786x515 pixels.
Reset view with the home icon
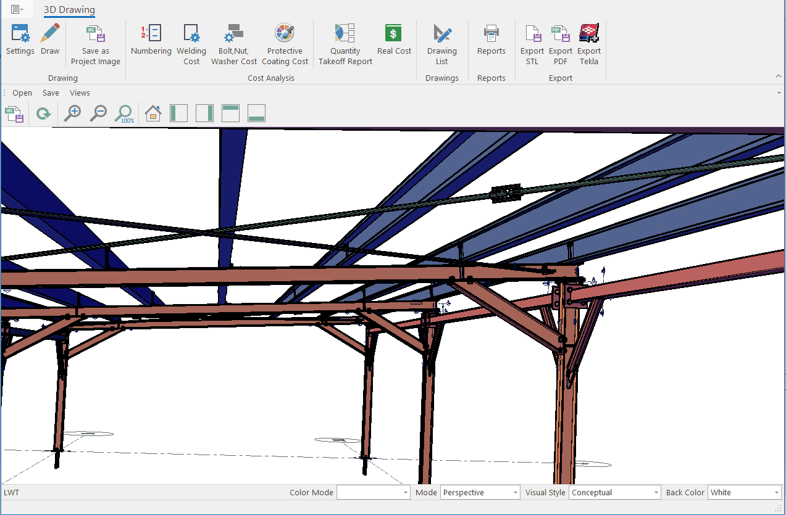click(x=153, y=113)
